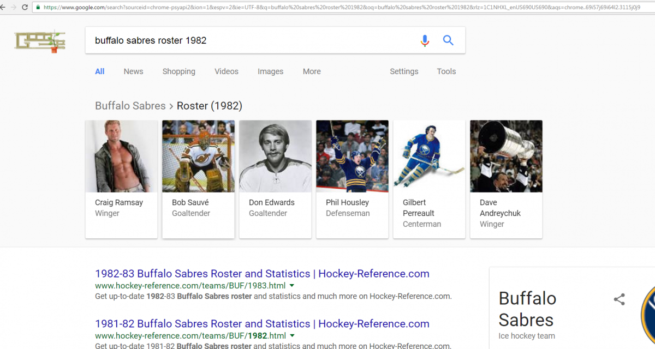Select the Don Edwards name link
655x349 pixels.
272,202
